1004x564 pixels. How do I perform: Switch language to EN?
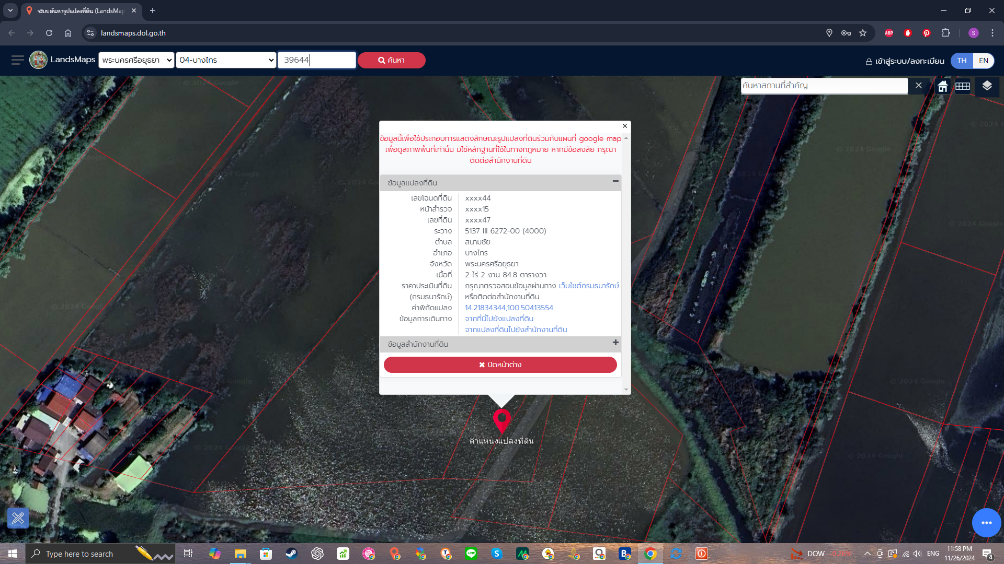[x=983, y=61]
